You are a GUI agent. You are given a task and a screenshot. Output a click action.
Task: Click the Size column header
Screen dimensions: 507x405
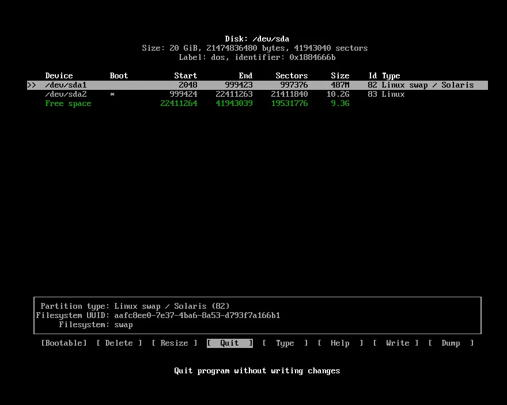tap(340, 75)
